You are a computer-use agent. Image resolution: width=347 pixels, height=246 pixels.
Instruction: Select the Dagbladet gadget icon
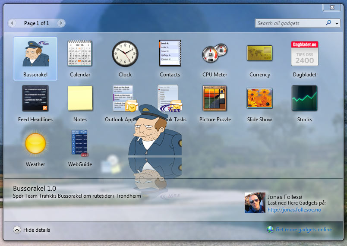[x=305, y=54]
